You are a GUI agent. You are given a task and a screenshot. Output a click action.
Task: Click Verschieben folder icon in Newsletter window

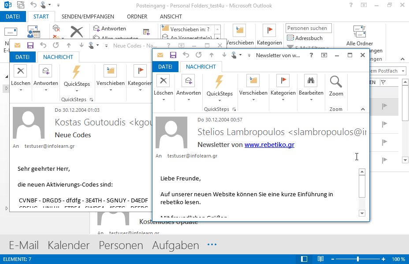click(x=253, y=81)
